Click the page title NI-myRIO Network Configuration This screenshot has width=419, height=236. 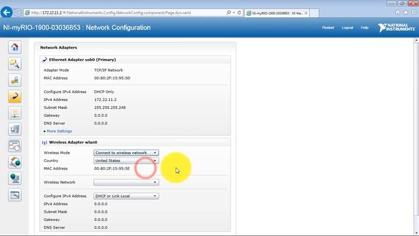click(77, 28)
